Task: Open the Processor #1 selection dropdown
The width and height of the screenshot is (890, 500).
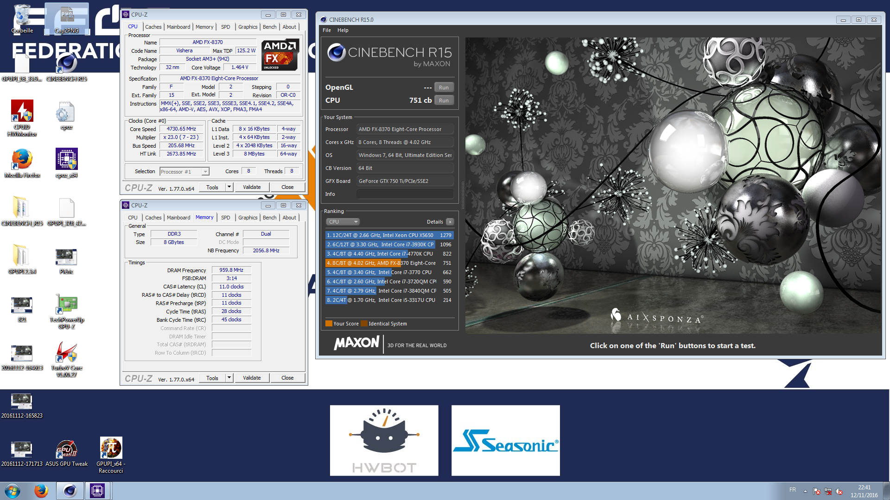Action: coord(184,172)
